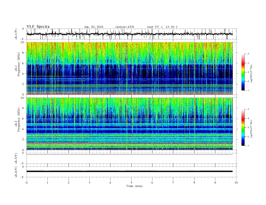Click the time axis tick label '0'
Image resolution: width=266 pixels, height=205 pixels.
(27, 183)
